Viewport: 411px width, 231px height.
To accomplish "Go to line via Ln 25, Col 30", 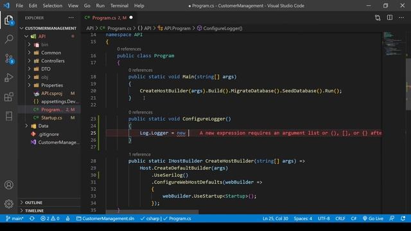I will (x=275, y=218).
